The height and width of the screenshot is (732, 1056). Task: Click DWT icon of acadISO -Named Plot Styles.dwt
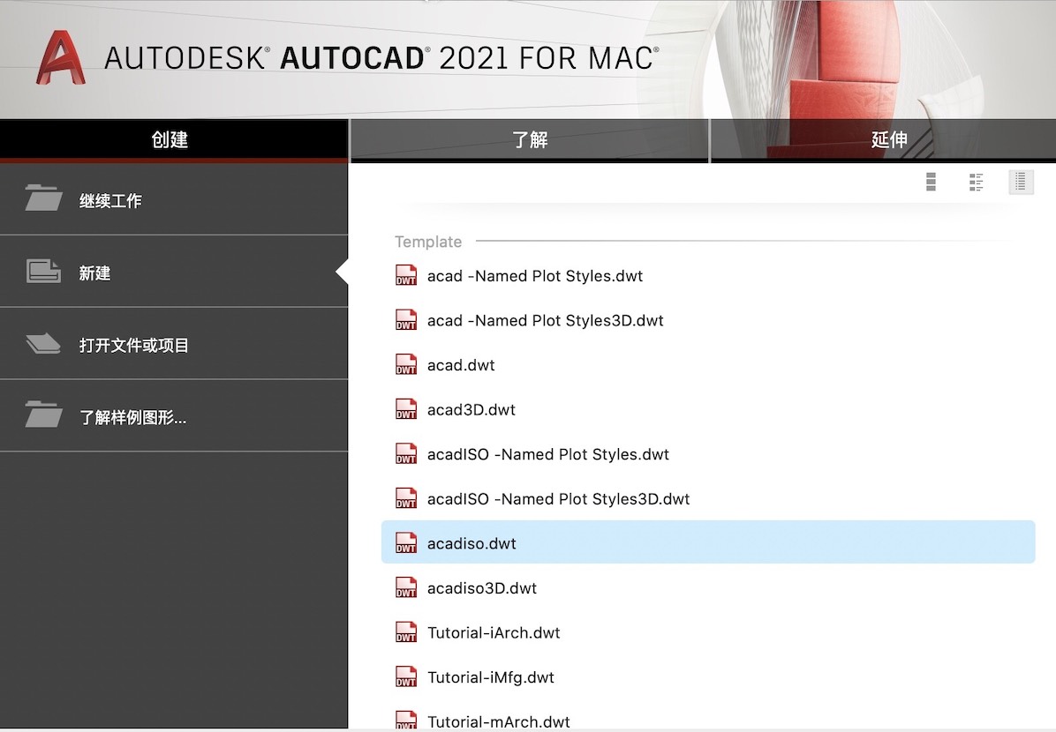pyautogui.click(x=405, y=453)
